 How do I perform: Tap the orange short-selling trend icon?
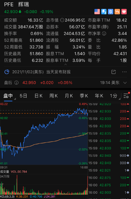pos(117,12)
